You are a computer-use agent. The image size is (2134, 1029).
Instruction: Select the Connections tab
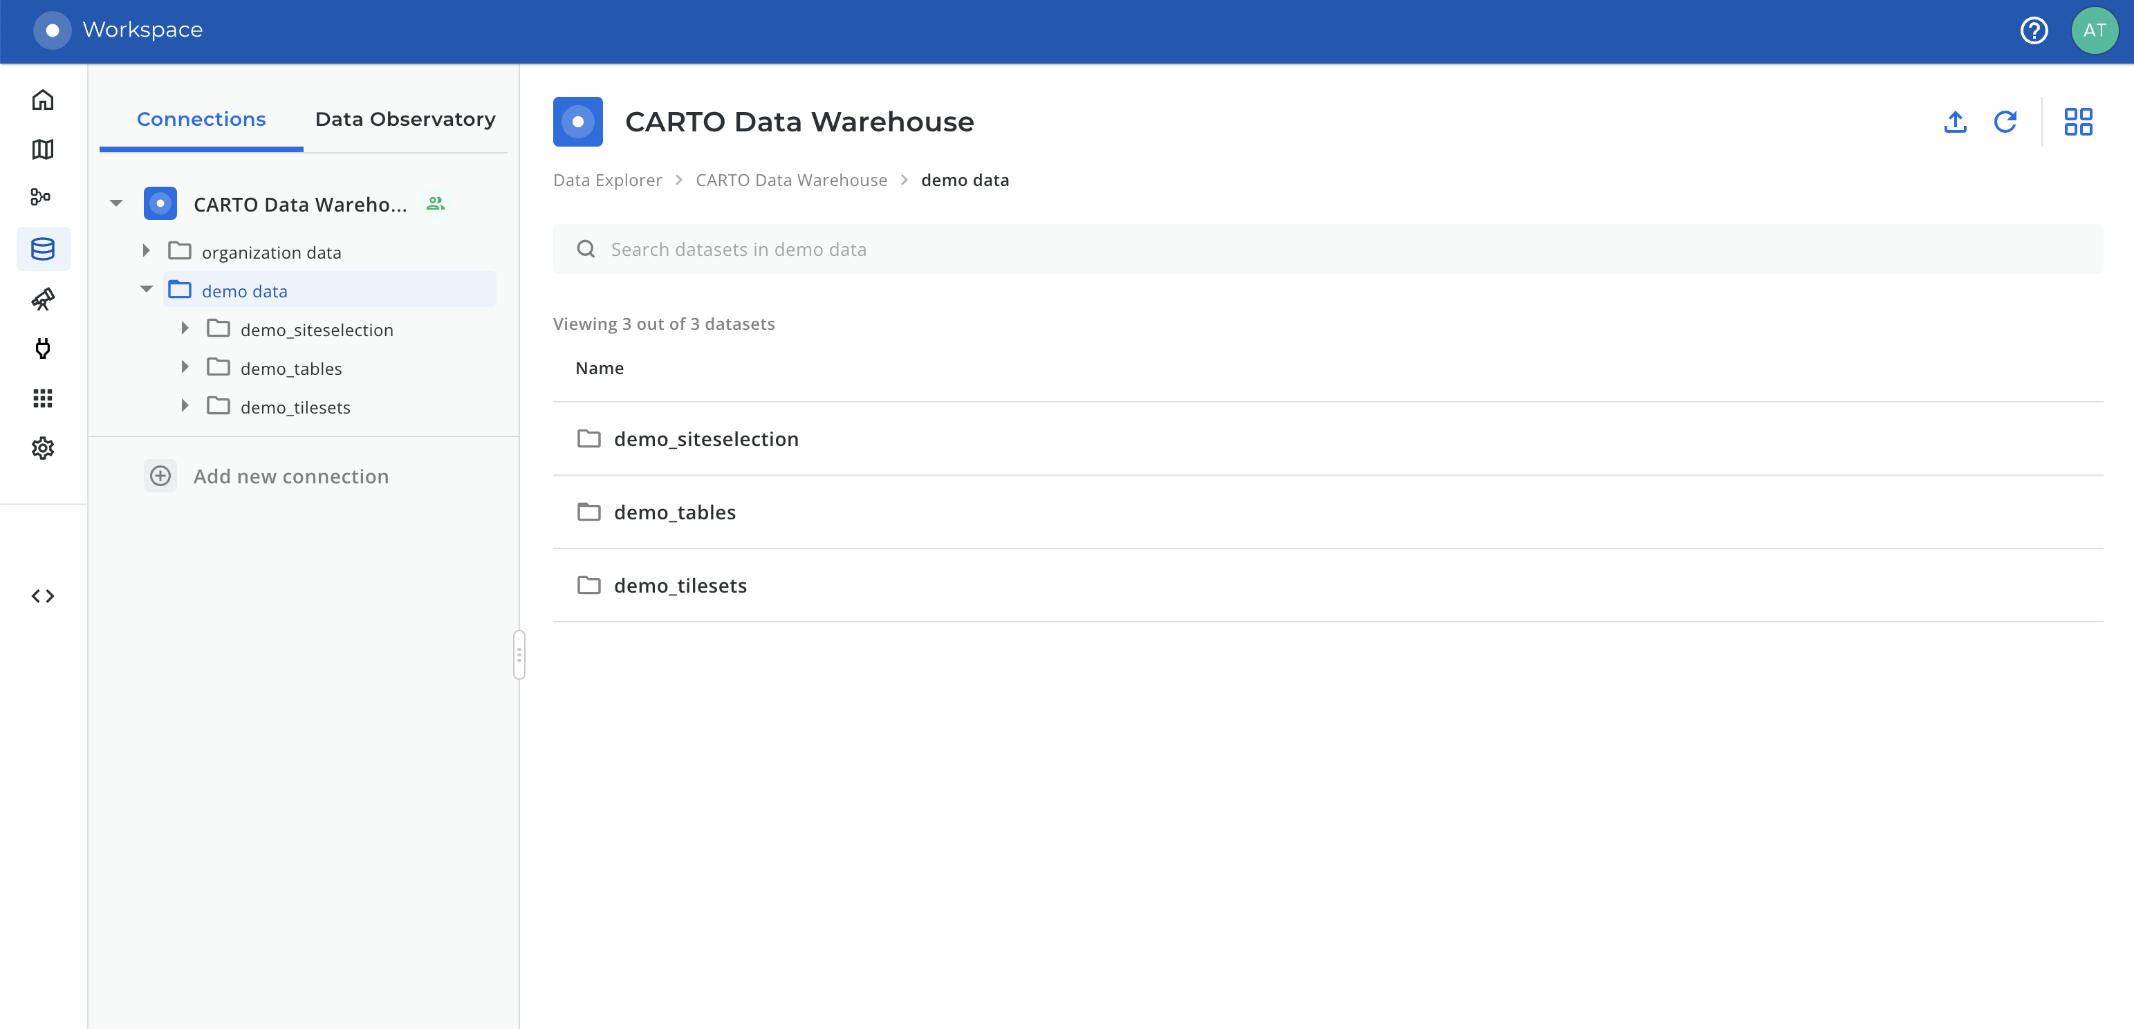[201, 120]
